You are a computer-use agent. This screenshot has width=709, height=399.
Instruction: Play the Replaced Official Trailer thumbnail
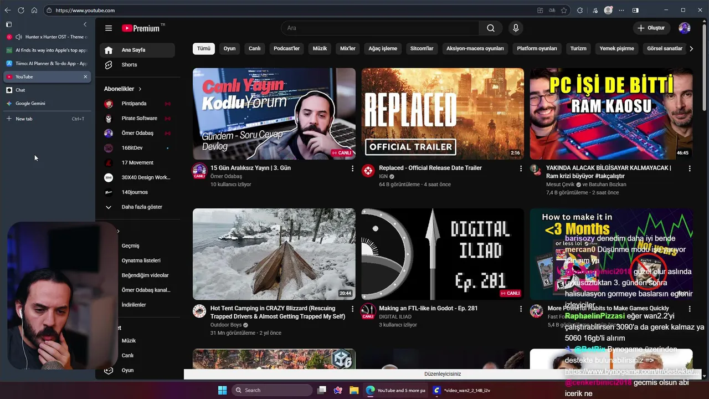(443, 114)
